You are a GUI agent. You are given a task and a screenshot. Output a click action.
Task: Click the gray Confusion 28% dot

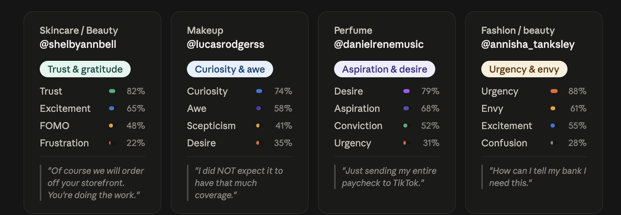552,143
